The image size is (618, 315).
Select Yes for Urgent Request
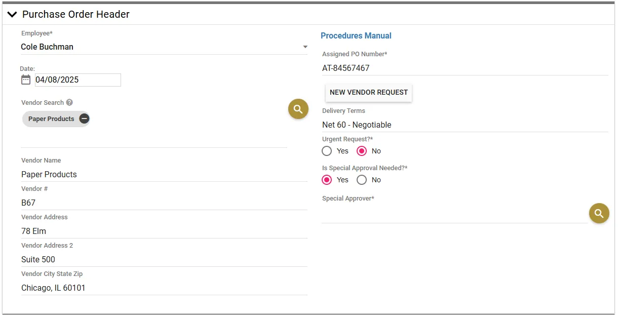[327, 151]
